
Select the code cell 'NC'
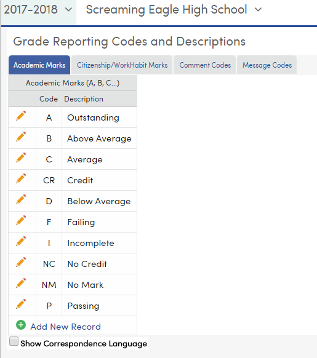[49, 264]
